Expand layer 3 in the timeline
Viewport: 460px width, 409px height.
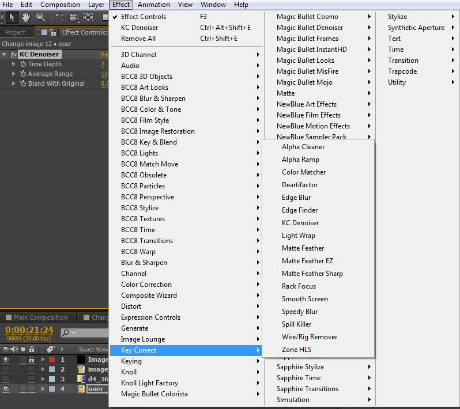(43, 379)
